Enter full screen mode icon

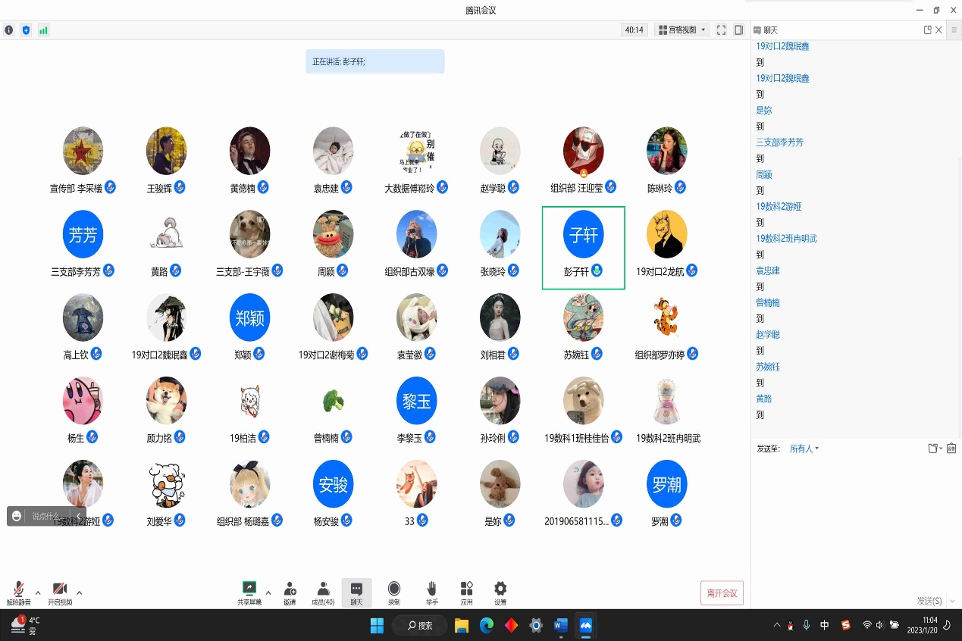pyautogui.click(x=721, y=30)
